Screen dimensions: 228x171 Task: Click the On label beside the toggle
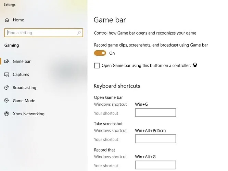(x=112, y=53)
